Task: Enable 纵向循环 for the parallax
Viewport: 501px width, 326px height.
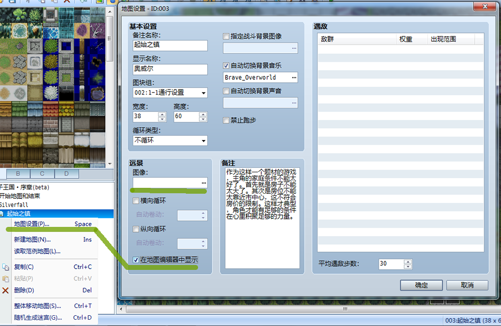Action: pyautogui.click(x=136, y=229)
